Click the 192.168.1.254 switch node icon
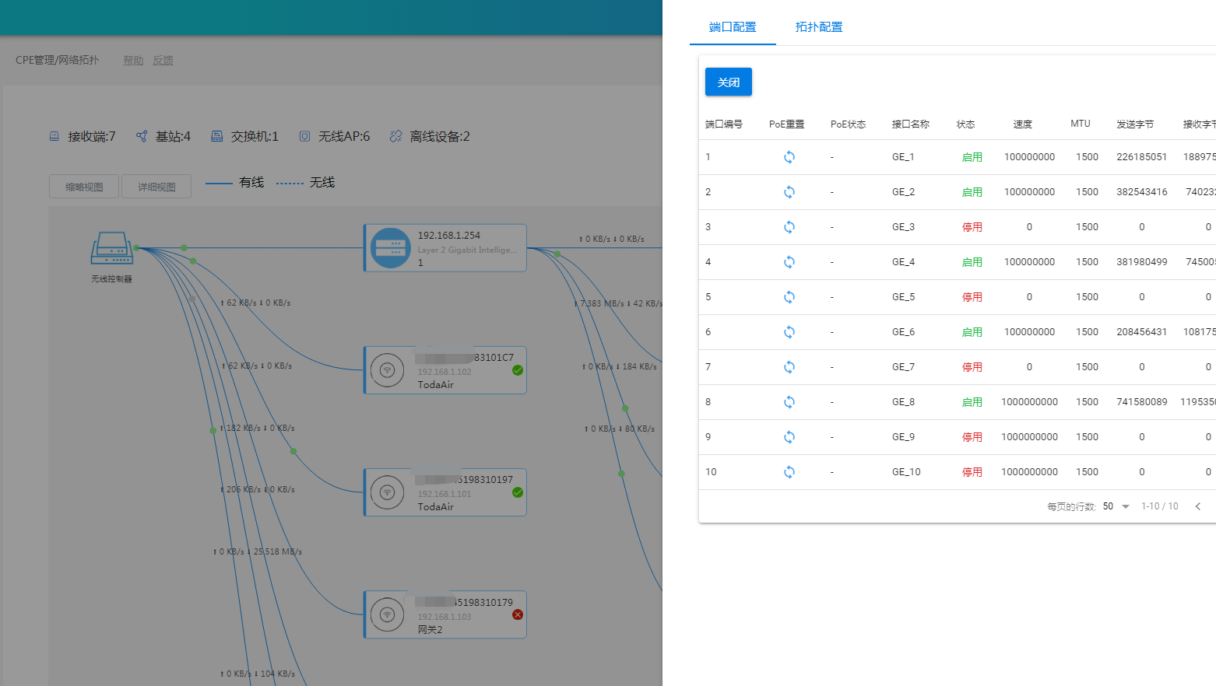This screenshot has width=1216, height=686. point(390,248)
